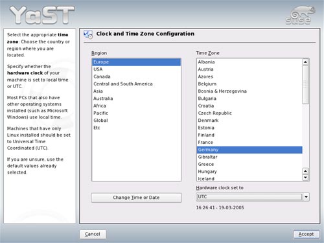The height and width of the screenshot is (243, 324).
Task: Select Australia in the Region list
Action: click(136, 98)
